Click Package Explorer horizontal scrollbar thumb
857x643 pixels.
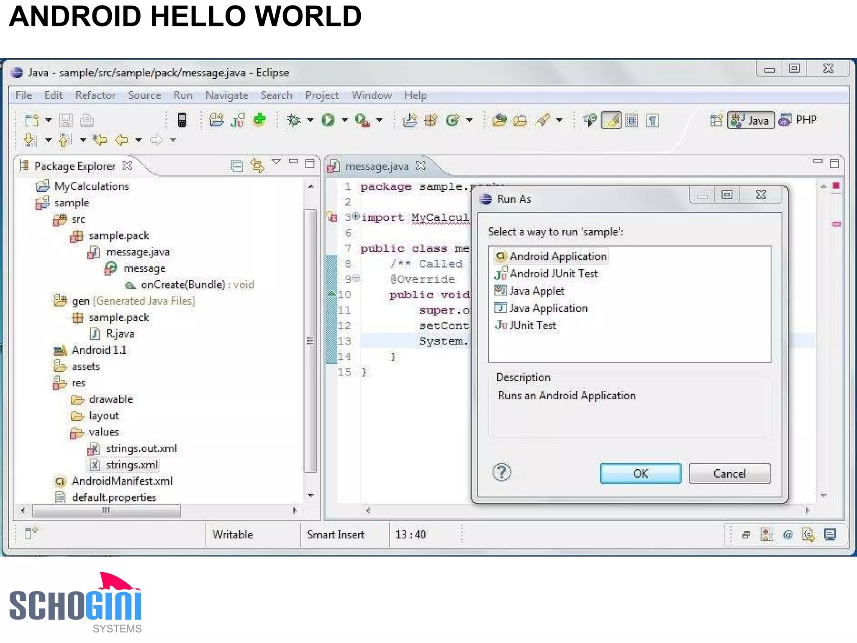[106, 510]
